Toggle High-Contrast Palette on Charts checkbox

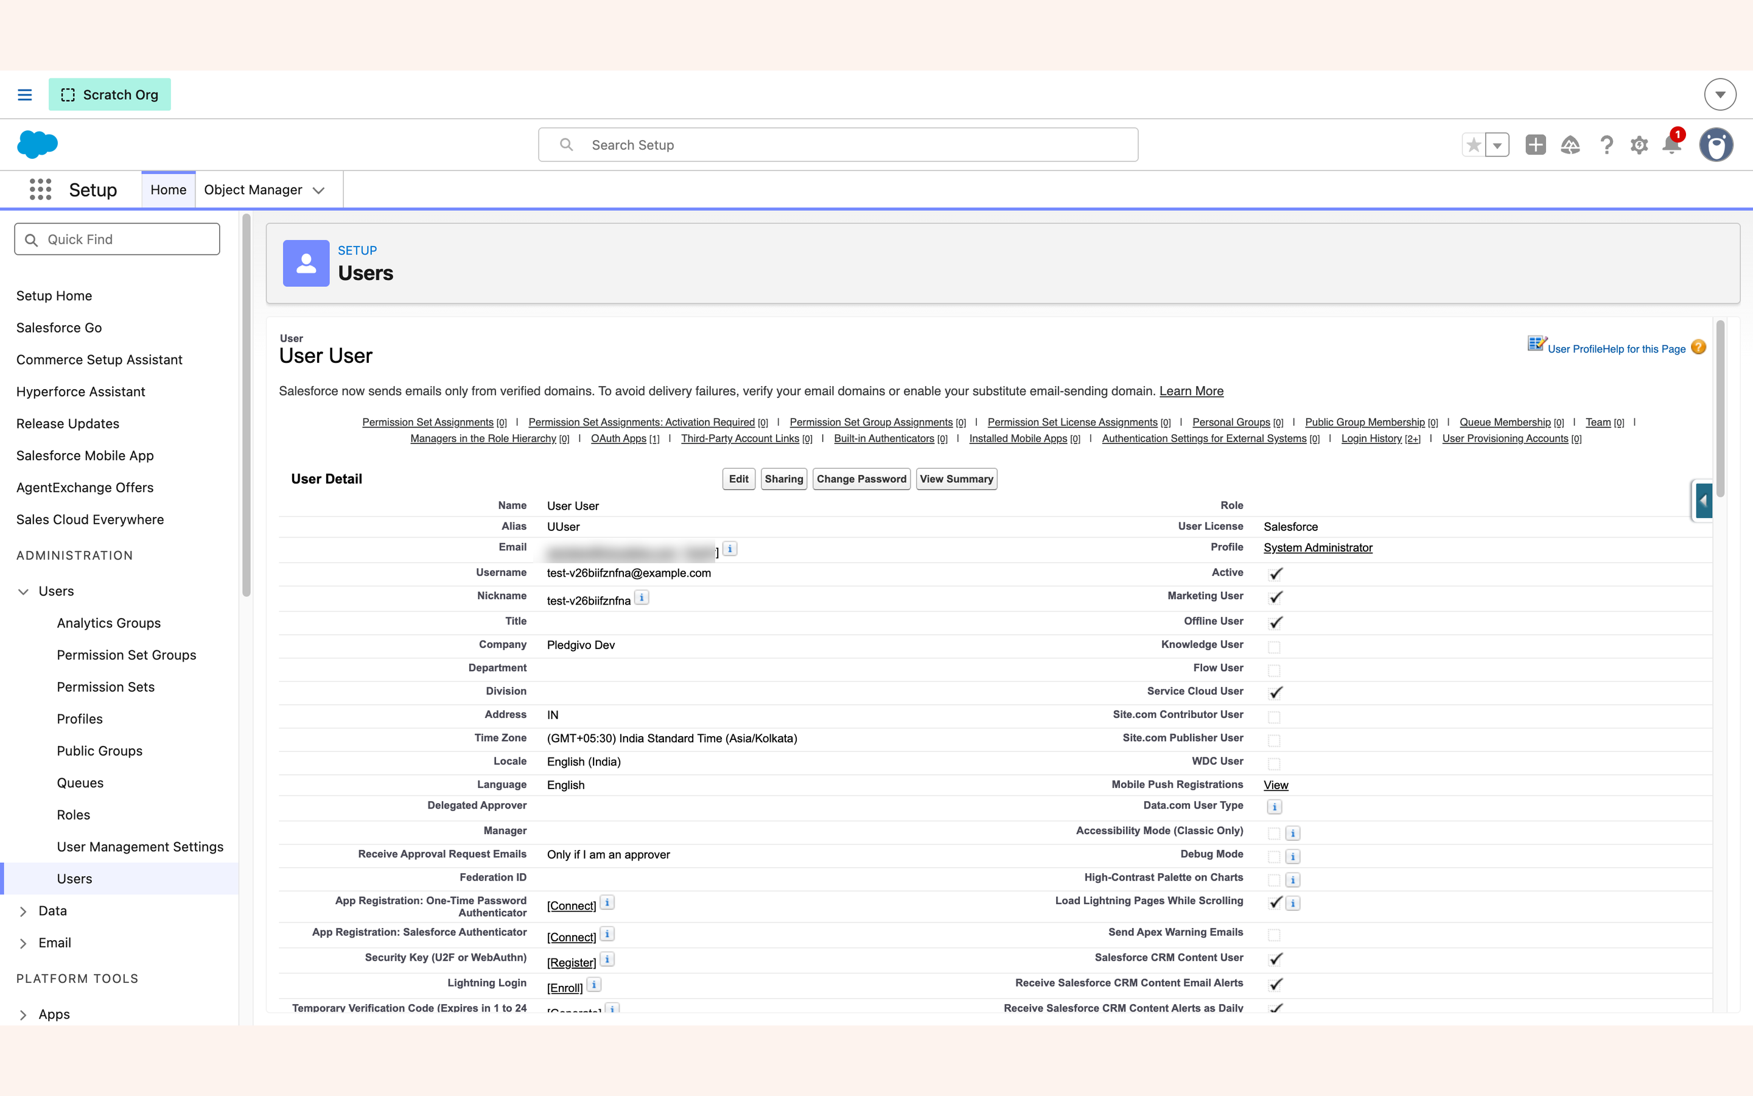(1274, 880)
